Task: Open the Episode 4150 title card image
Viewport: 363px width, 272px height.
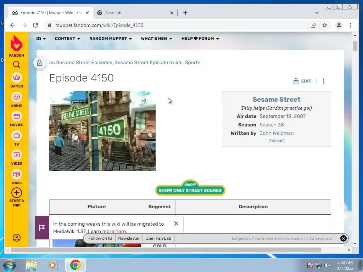Action: [102, 131]
